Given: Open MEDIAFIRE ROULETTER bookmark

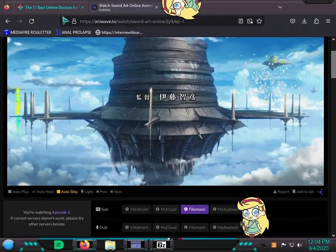Looking at the screenshot, I should click(x=28, y=32).
